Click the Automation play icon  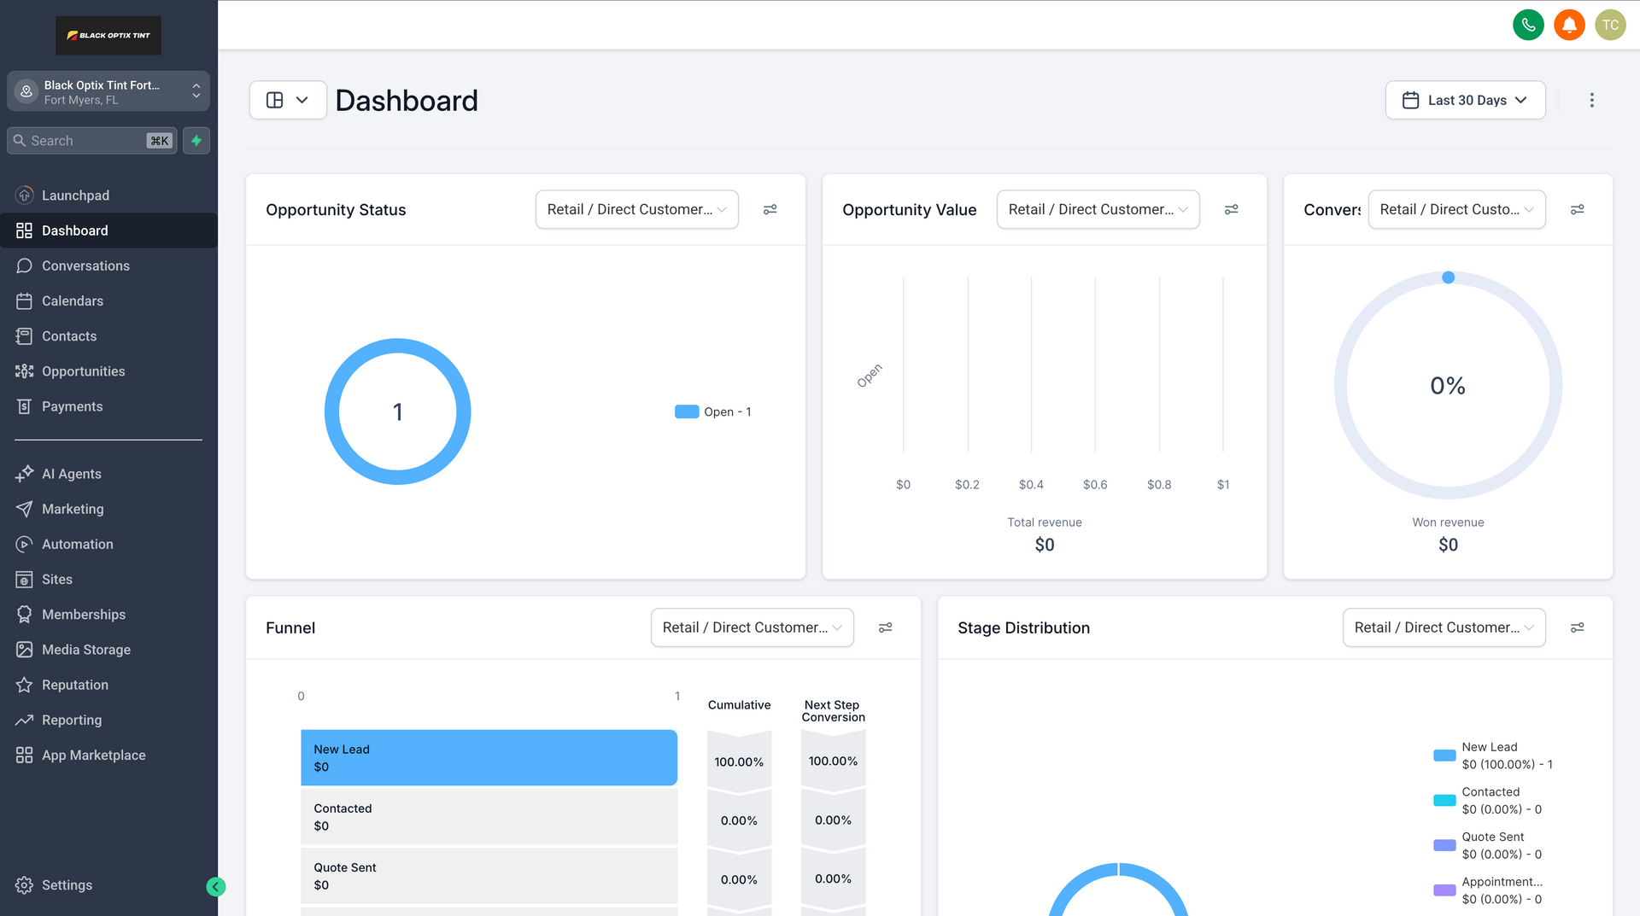(x=24, y=544)
